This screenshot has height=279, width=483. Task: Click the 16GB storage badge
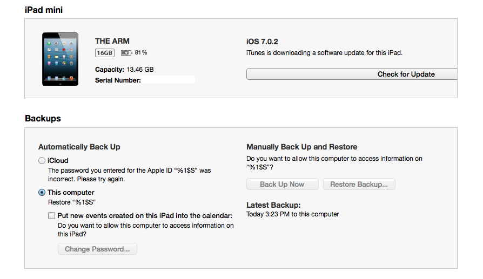click(105, 53)
